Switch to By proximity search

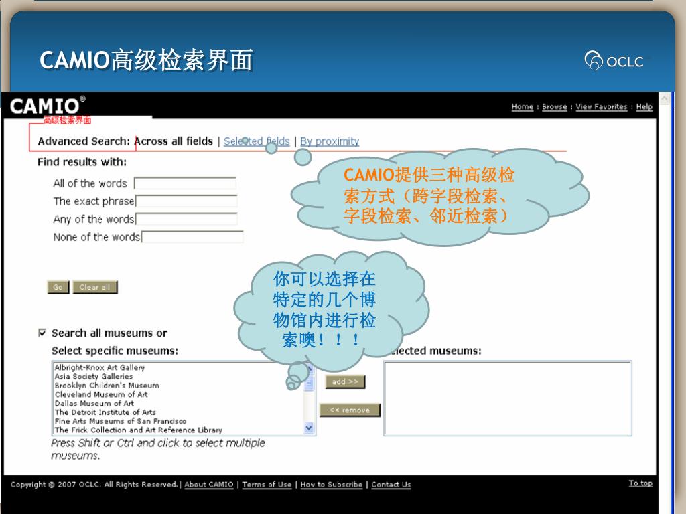330,141
